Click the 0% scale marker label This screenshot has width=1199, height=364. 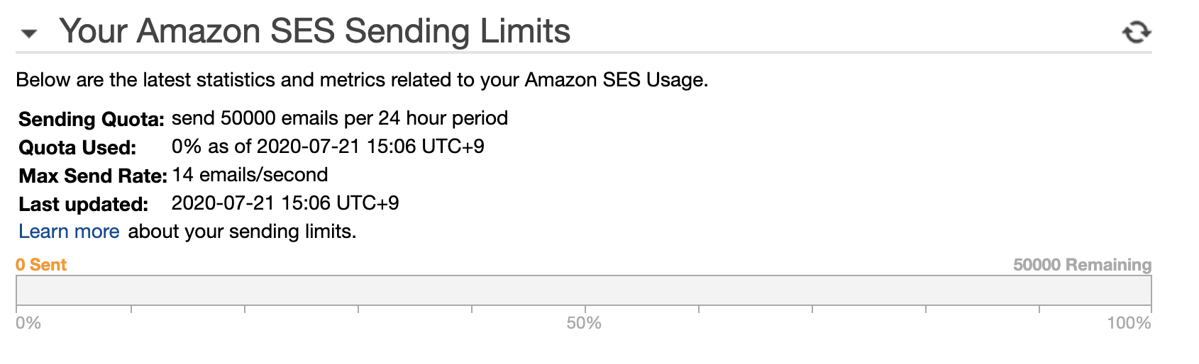[x=28, y=324]
